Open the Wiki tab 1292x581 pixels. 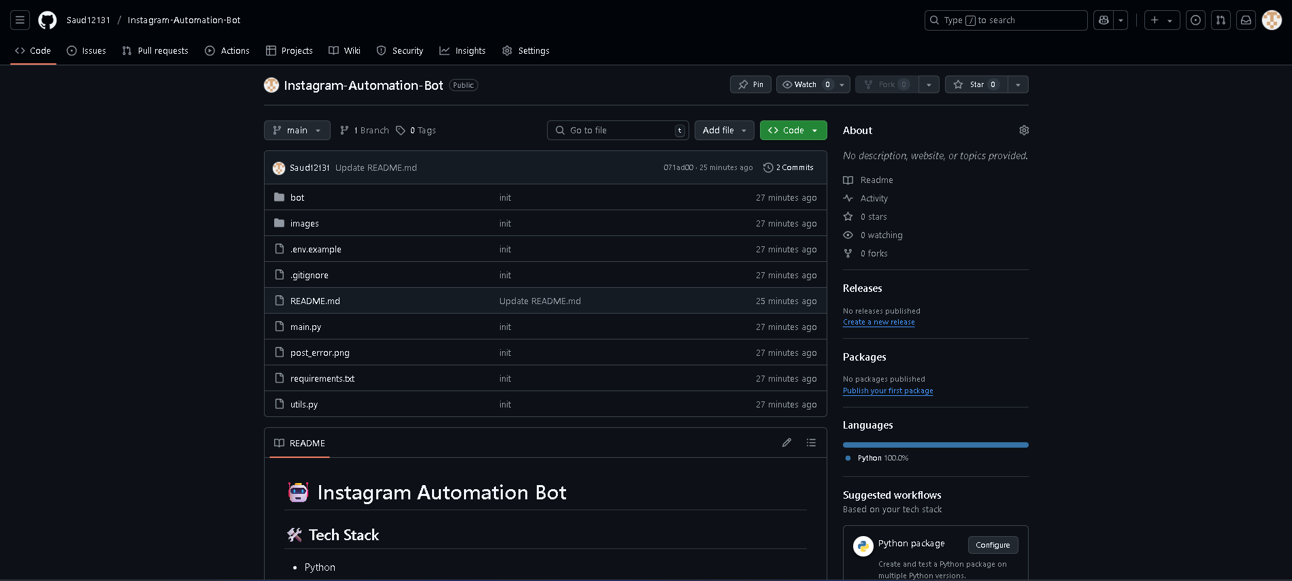point(344,50)
